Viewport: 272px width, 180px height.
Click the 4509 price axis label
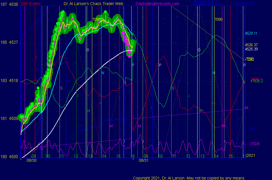[x=13, y=119]
